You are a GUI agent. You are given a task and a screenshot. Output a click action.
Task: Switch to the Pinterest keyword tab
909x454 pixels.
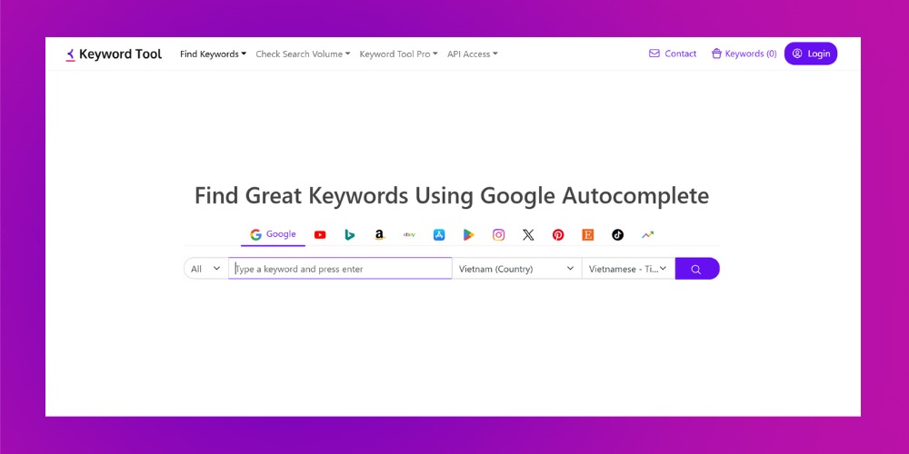point(558,234)
